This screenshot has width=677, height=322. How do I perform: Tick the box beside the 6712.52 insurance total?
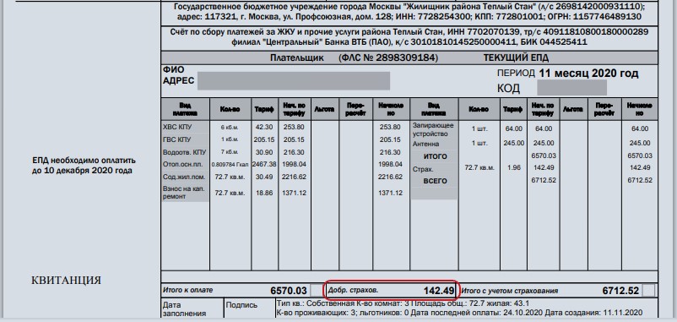tap(648, 291)
